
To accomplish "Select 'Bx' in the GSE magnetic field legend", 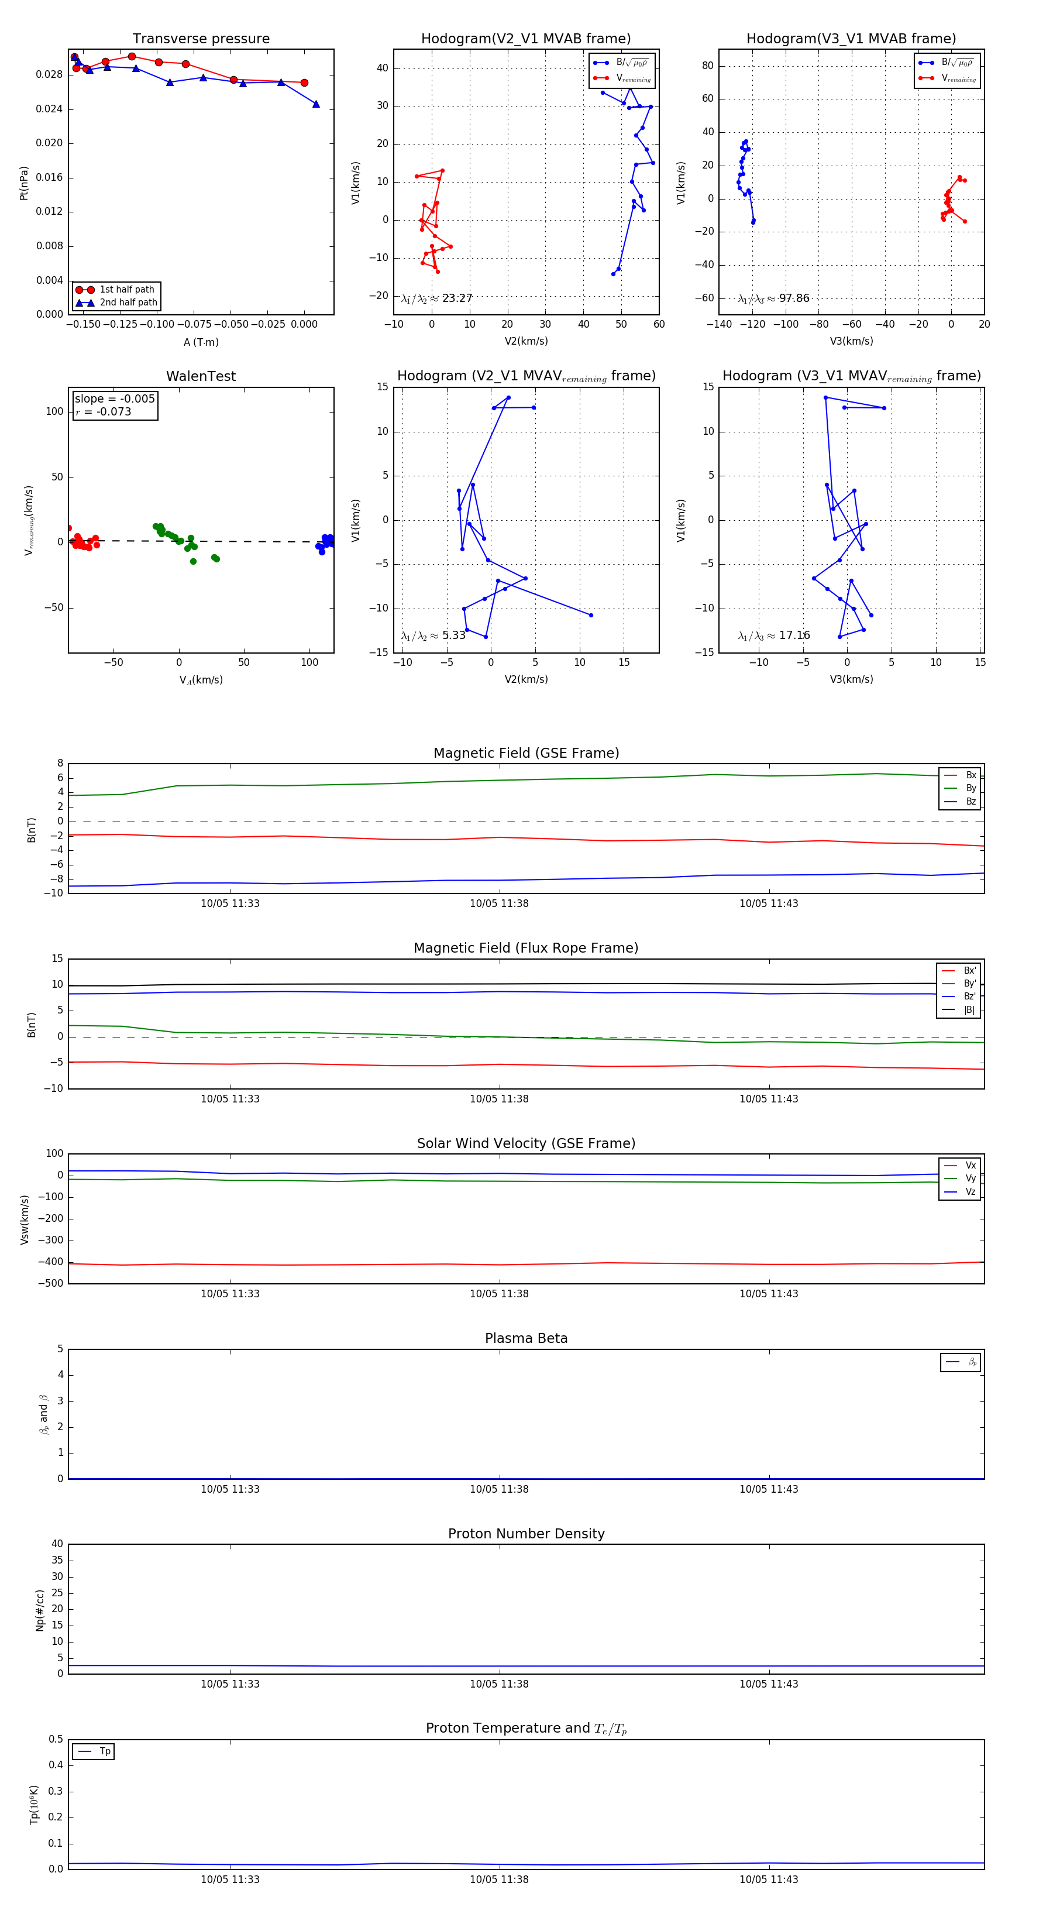I will pos(960,775).
